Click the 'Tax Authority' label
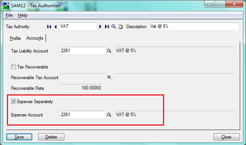Image resolution: width=246 pixels, height=145 pixels. click(17, 27)
